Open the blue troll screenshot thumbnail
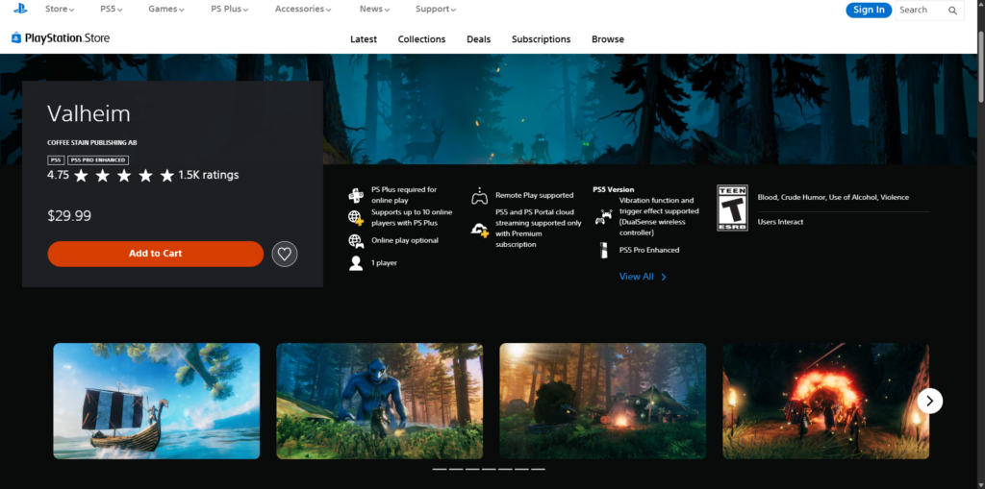 point(379,401)
